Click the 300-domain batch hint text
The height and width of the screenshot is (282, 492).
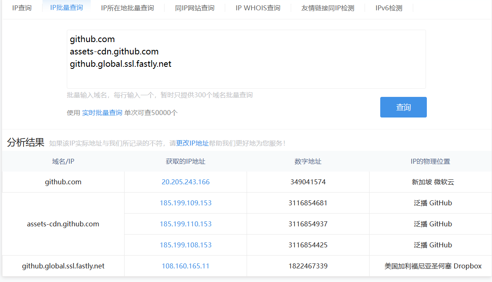(x=160, y=95)
